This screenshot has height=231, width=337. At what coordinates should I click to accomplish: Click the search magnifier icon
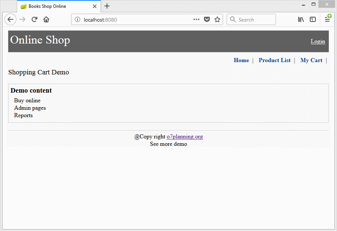tap(233, 19)
